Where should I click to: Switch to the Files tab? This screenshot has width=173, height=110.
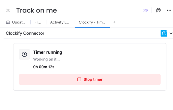tap(38, 22)
